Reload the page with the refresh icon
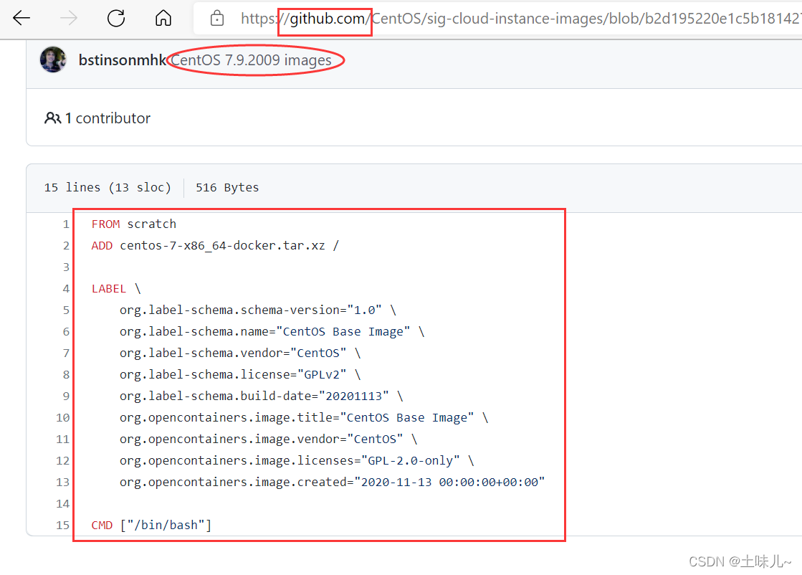This screenshot has width=802, height=575. (116, 19)
